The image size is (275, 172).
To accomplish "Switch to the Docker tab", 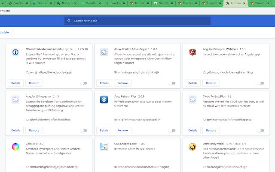I will point(66,3).
